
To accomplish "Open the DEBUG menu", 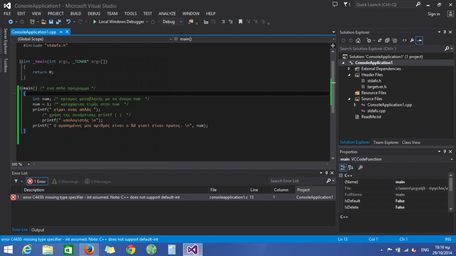I will tap(94, 14).
